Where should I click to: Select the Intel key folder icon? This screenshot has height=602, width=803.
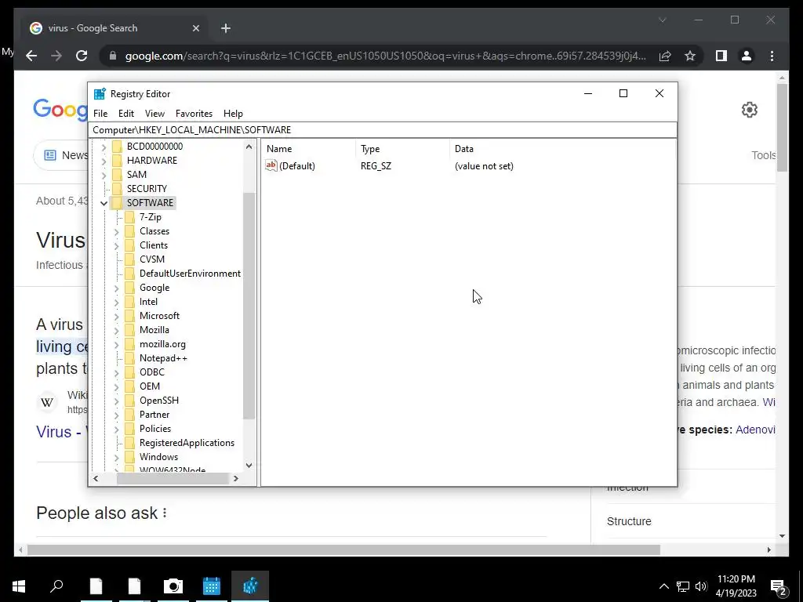129,302
